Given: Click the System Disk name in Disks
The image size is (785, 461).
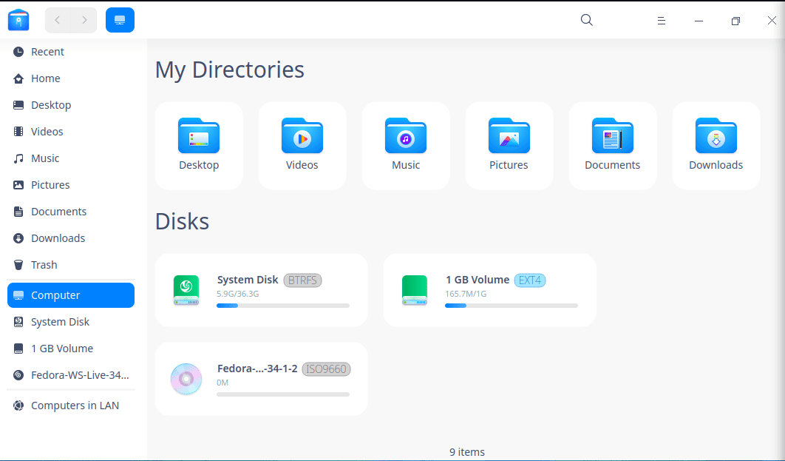Looking at the screenshot, I should click(248, 280).
